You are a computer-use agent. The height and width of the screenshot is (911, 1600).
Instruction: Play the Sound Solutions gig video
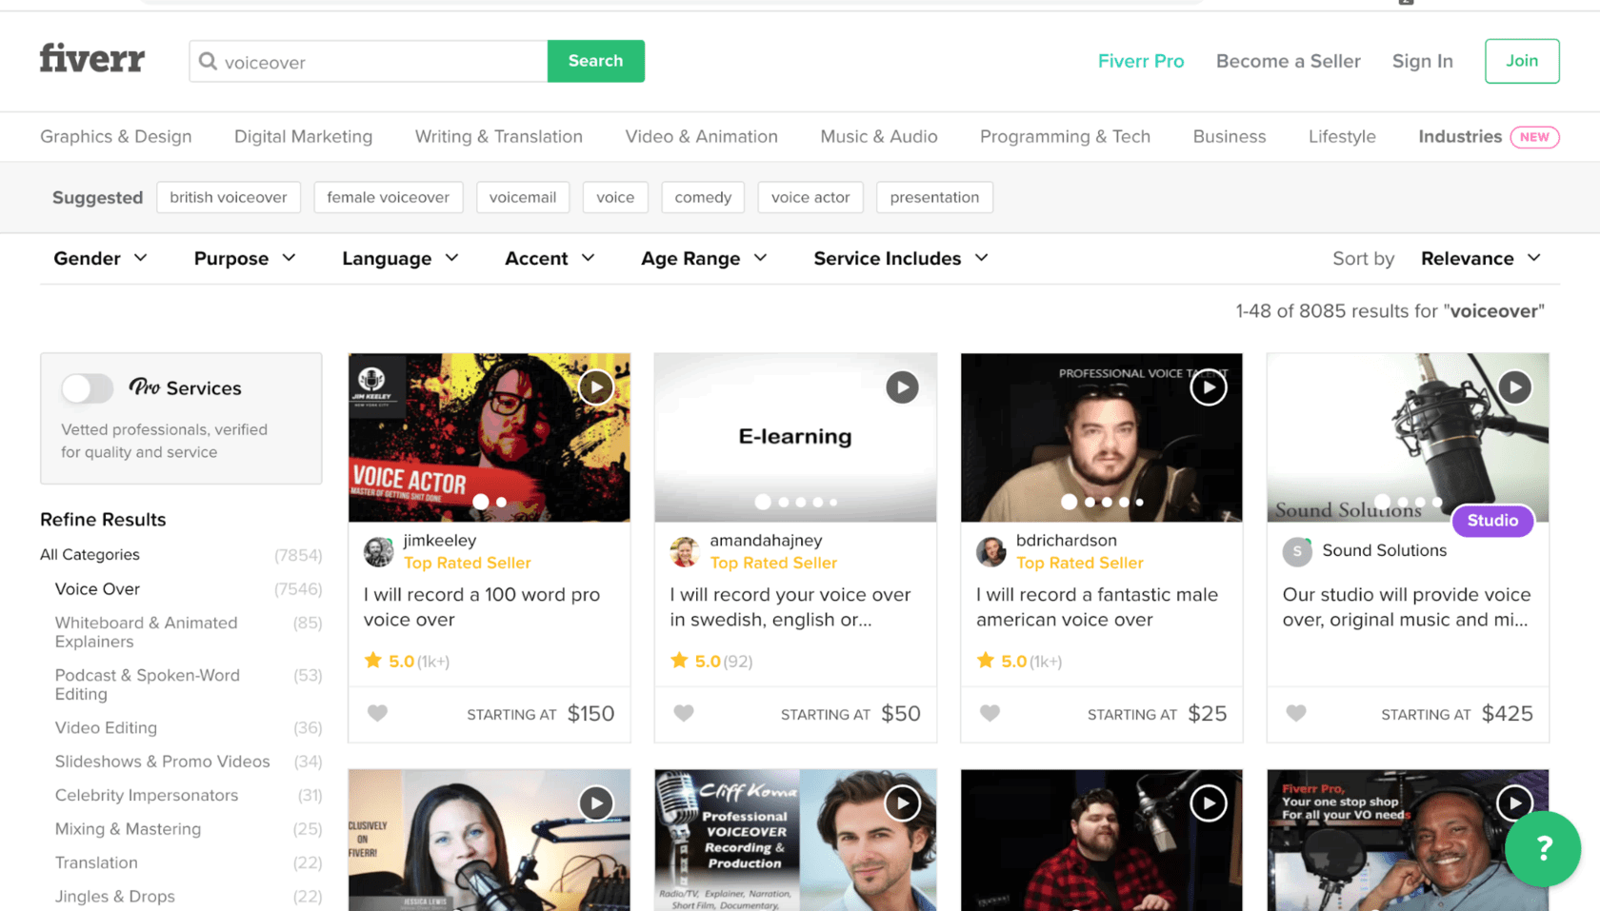click(x=1514, y=387)
